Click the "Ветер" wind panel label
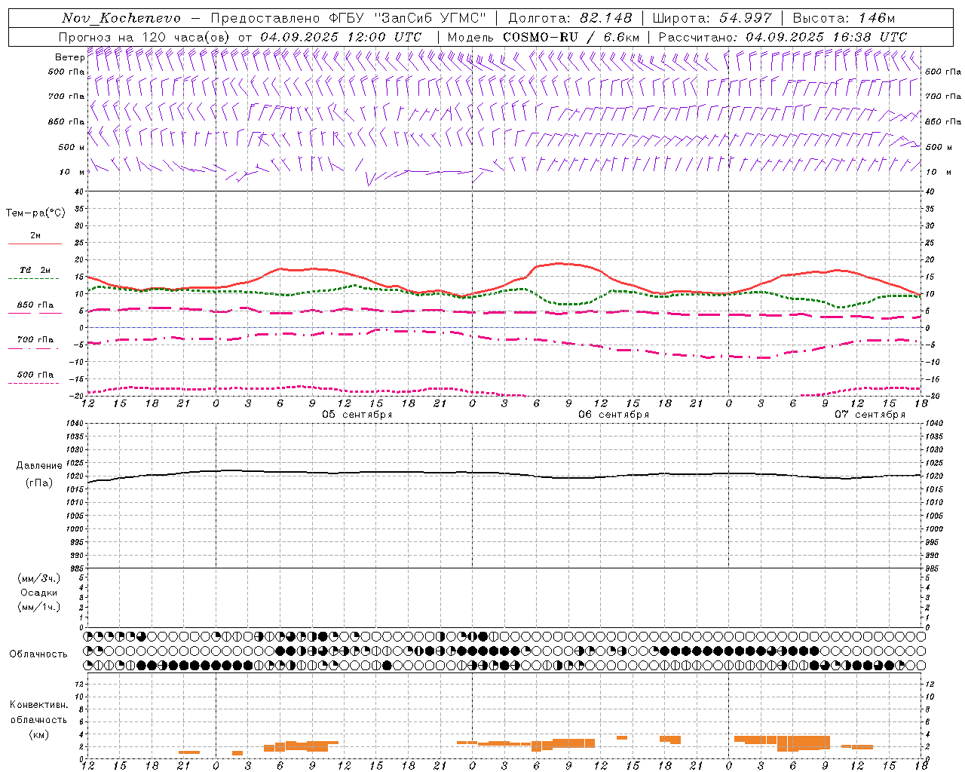965x772 pixels. 69,57
